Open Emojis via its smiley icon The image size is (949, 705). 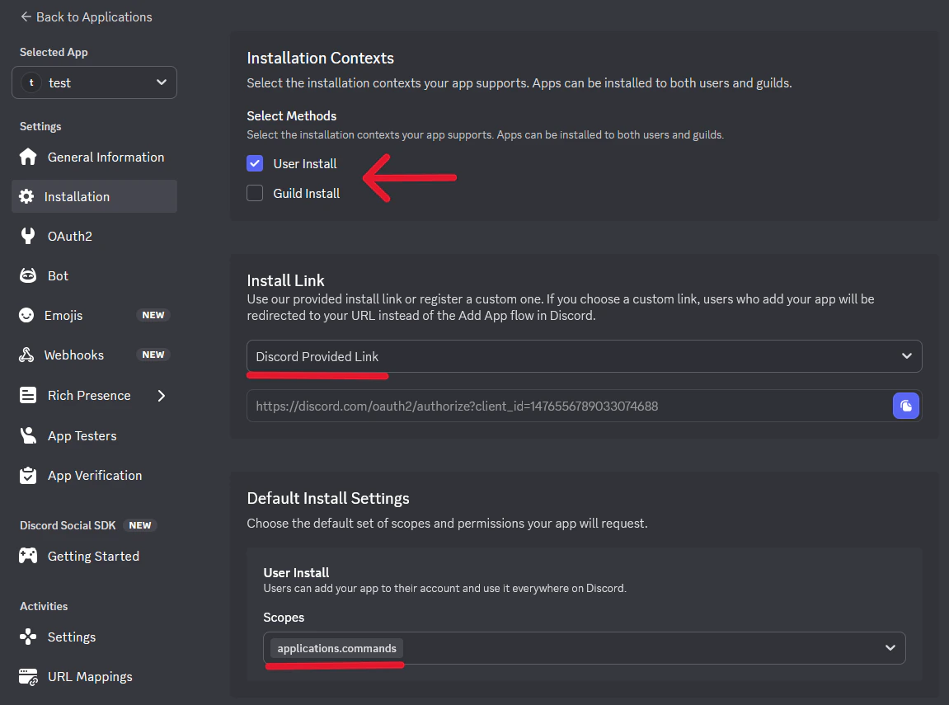click(29, 315)
